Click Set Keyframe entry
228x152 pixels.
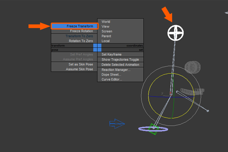(x=120, y=54)
